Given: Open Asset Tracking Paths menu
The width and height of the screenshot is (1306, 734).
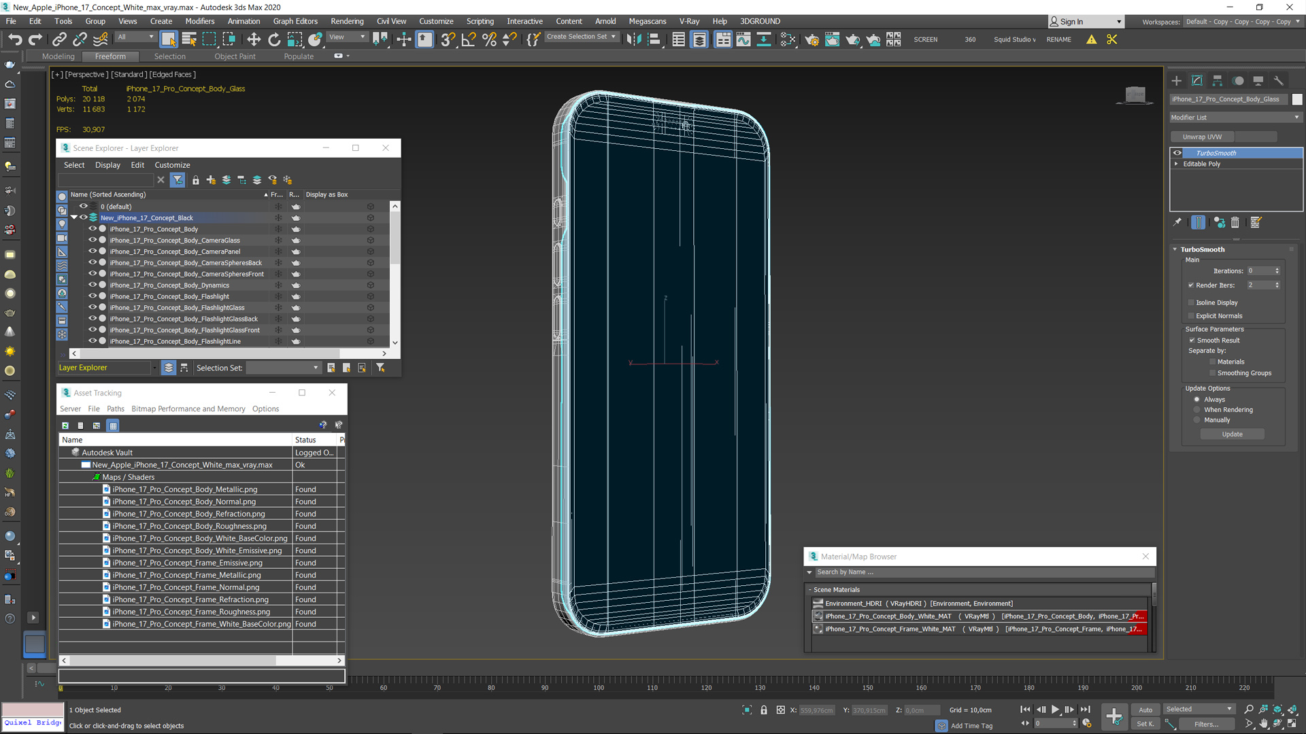Looking at the screenshot, I should 116,409.
